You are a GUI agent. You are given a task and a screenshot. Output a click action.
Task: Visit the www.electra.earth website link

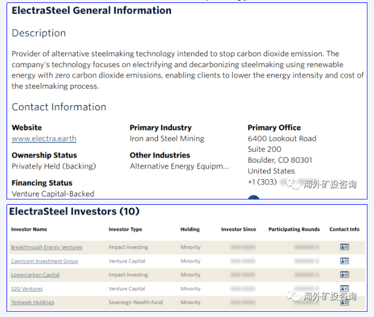coord(44,139)
